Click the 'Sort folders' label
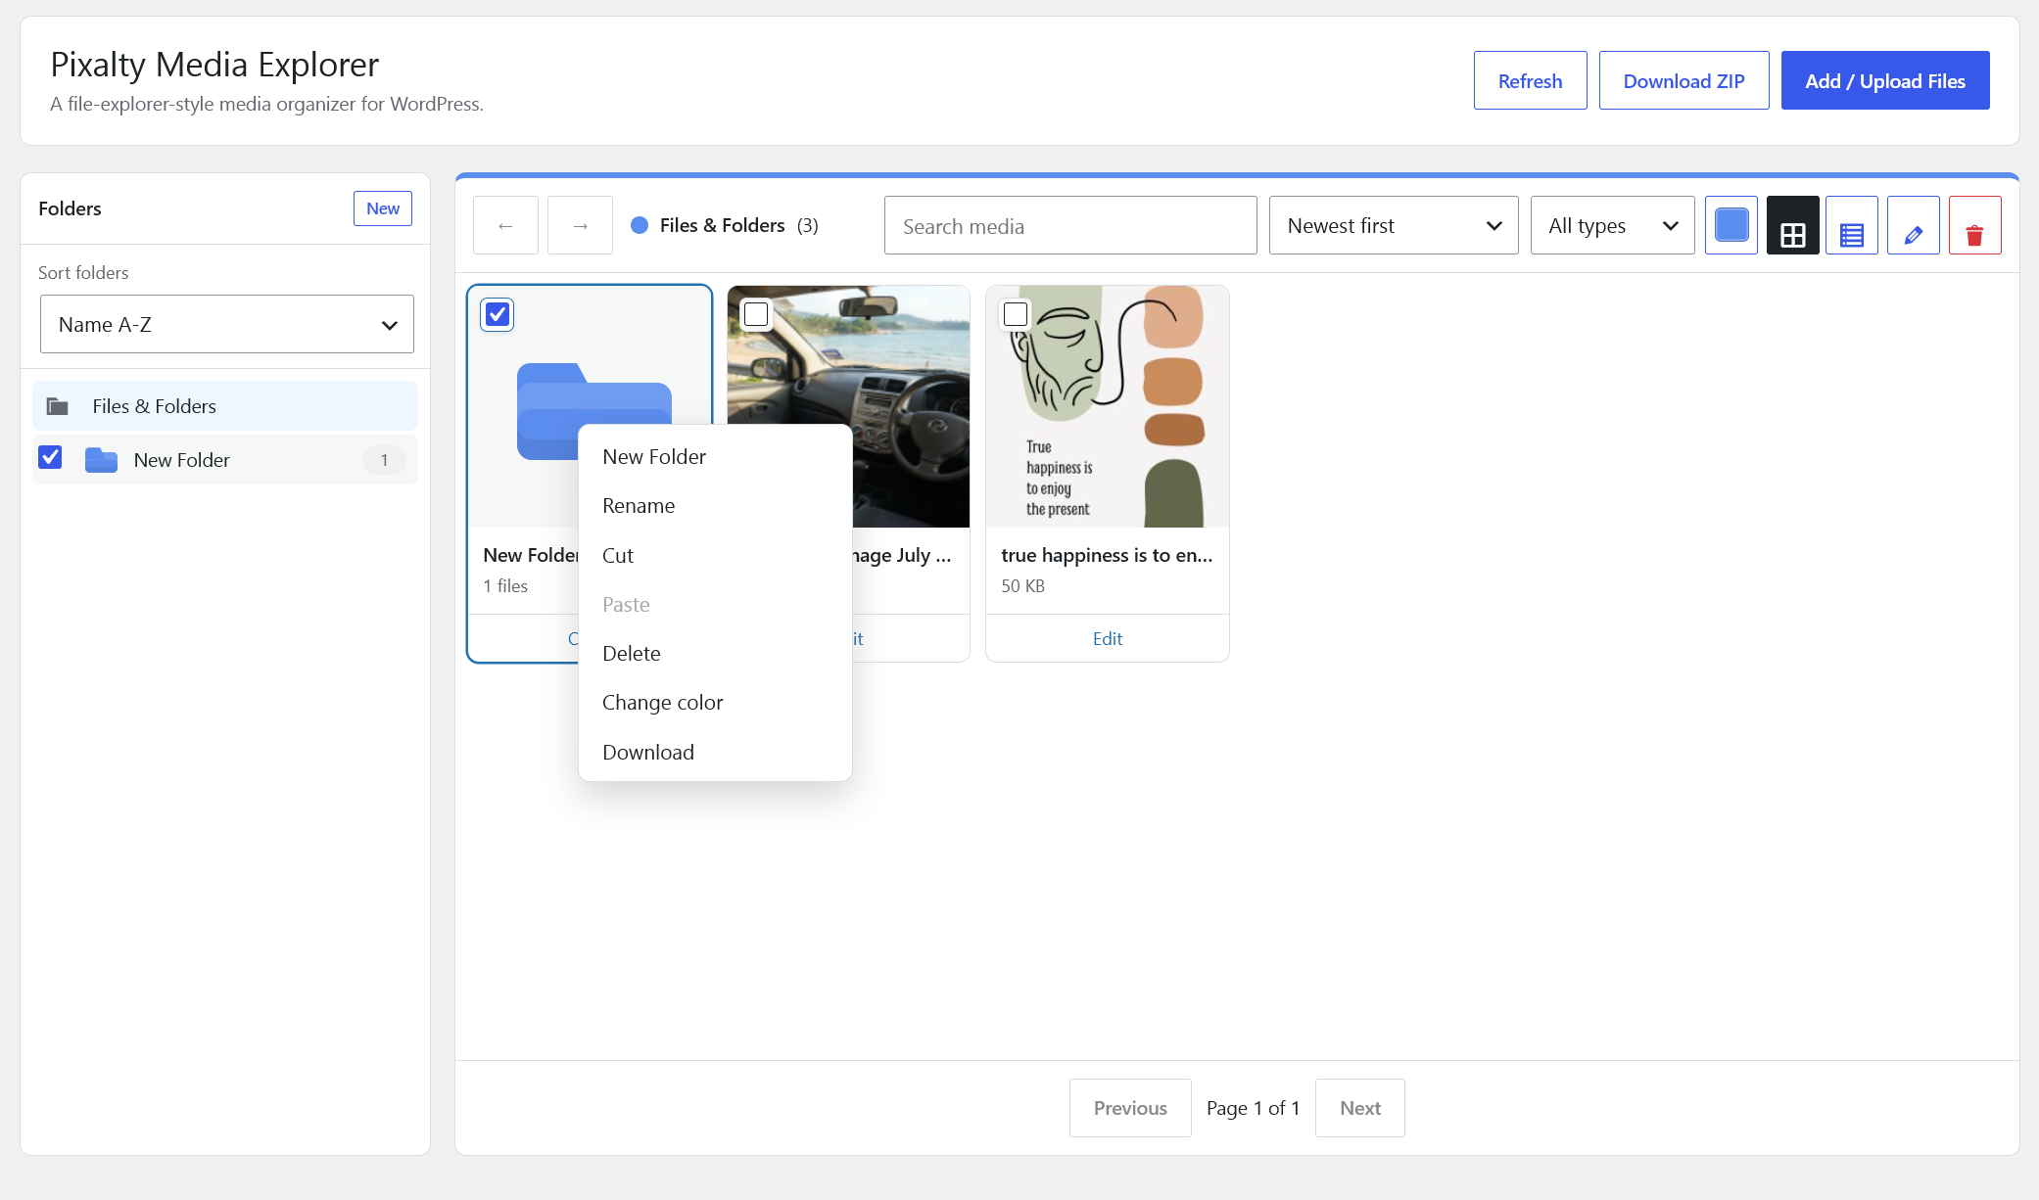Screen dimensions: 2039x1200 (83, 273)
